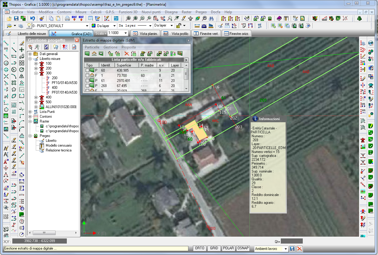Select Relazione tecnica tree item

58,150
